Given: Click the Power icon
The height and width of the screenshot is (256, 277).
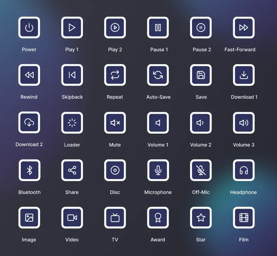Looking at the screenshot, I should [29, 28].
